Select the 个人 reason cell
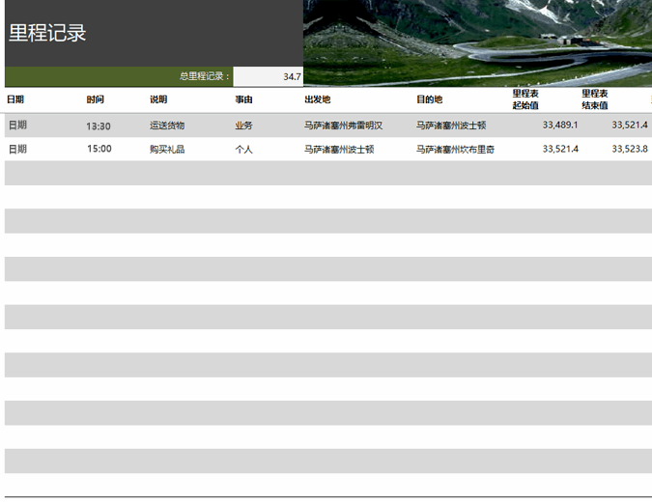Screen dimensions: 652x502 pos(243,150)
